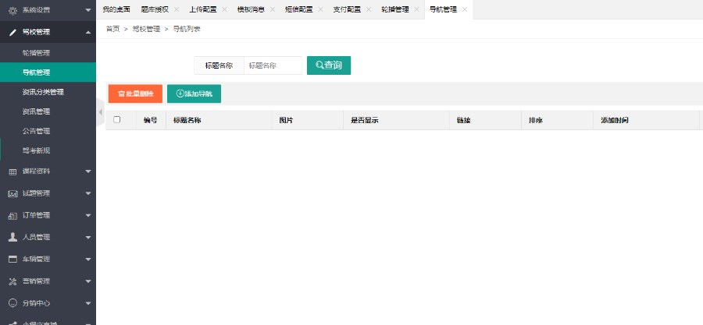Switch to the 题库授权 tab
The image size is (703, 325).
coord(155,9)
